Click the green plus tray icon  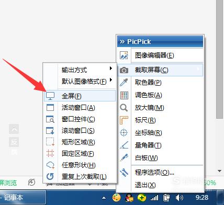(x=142, y=198)
